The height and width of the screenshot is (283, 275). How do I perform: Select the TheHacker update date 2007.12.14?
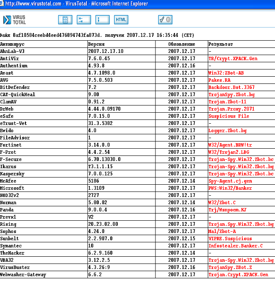pos(182,253)
